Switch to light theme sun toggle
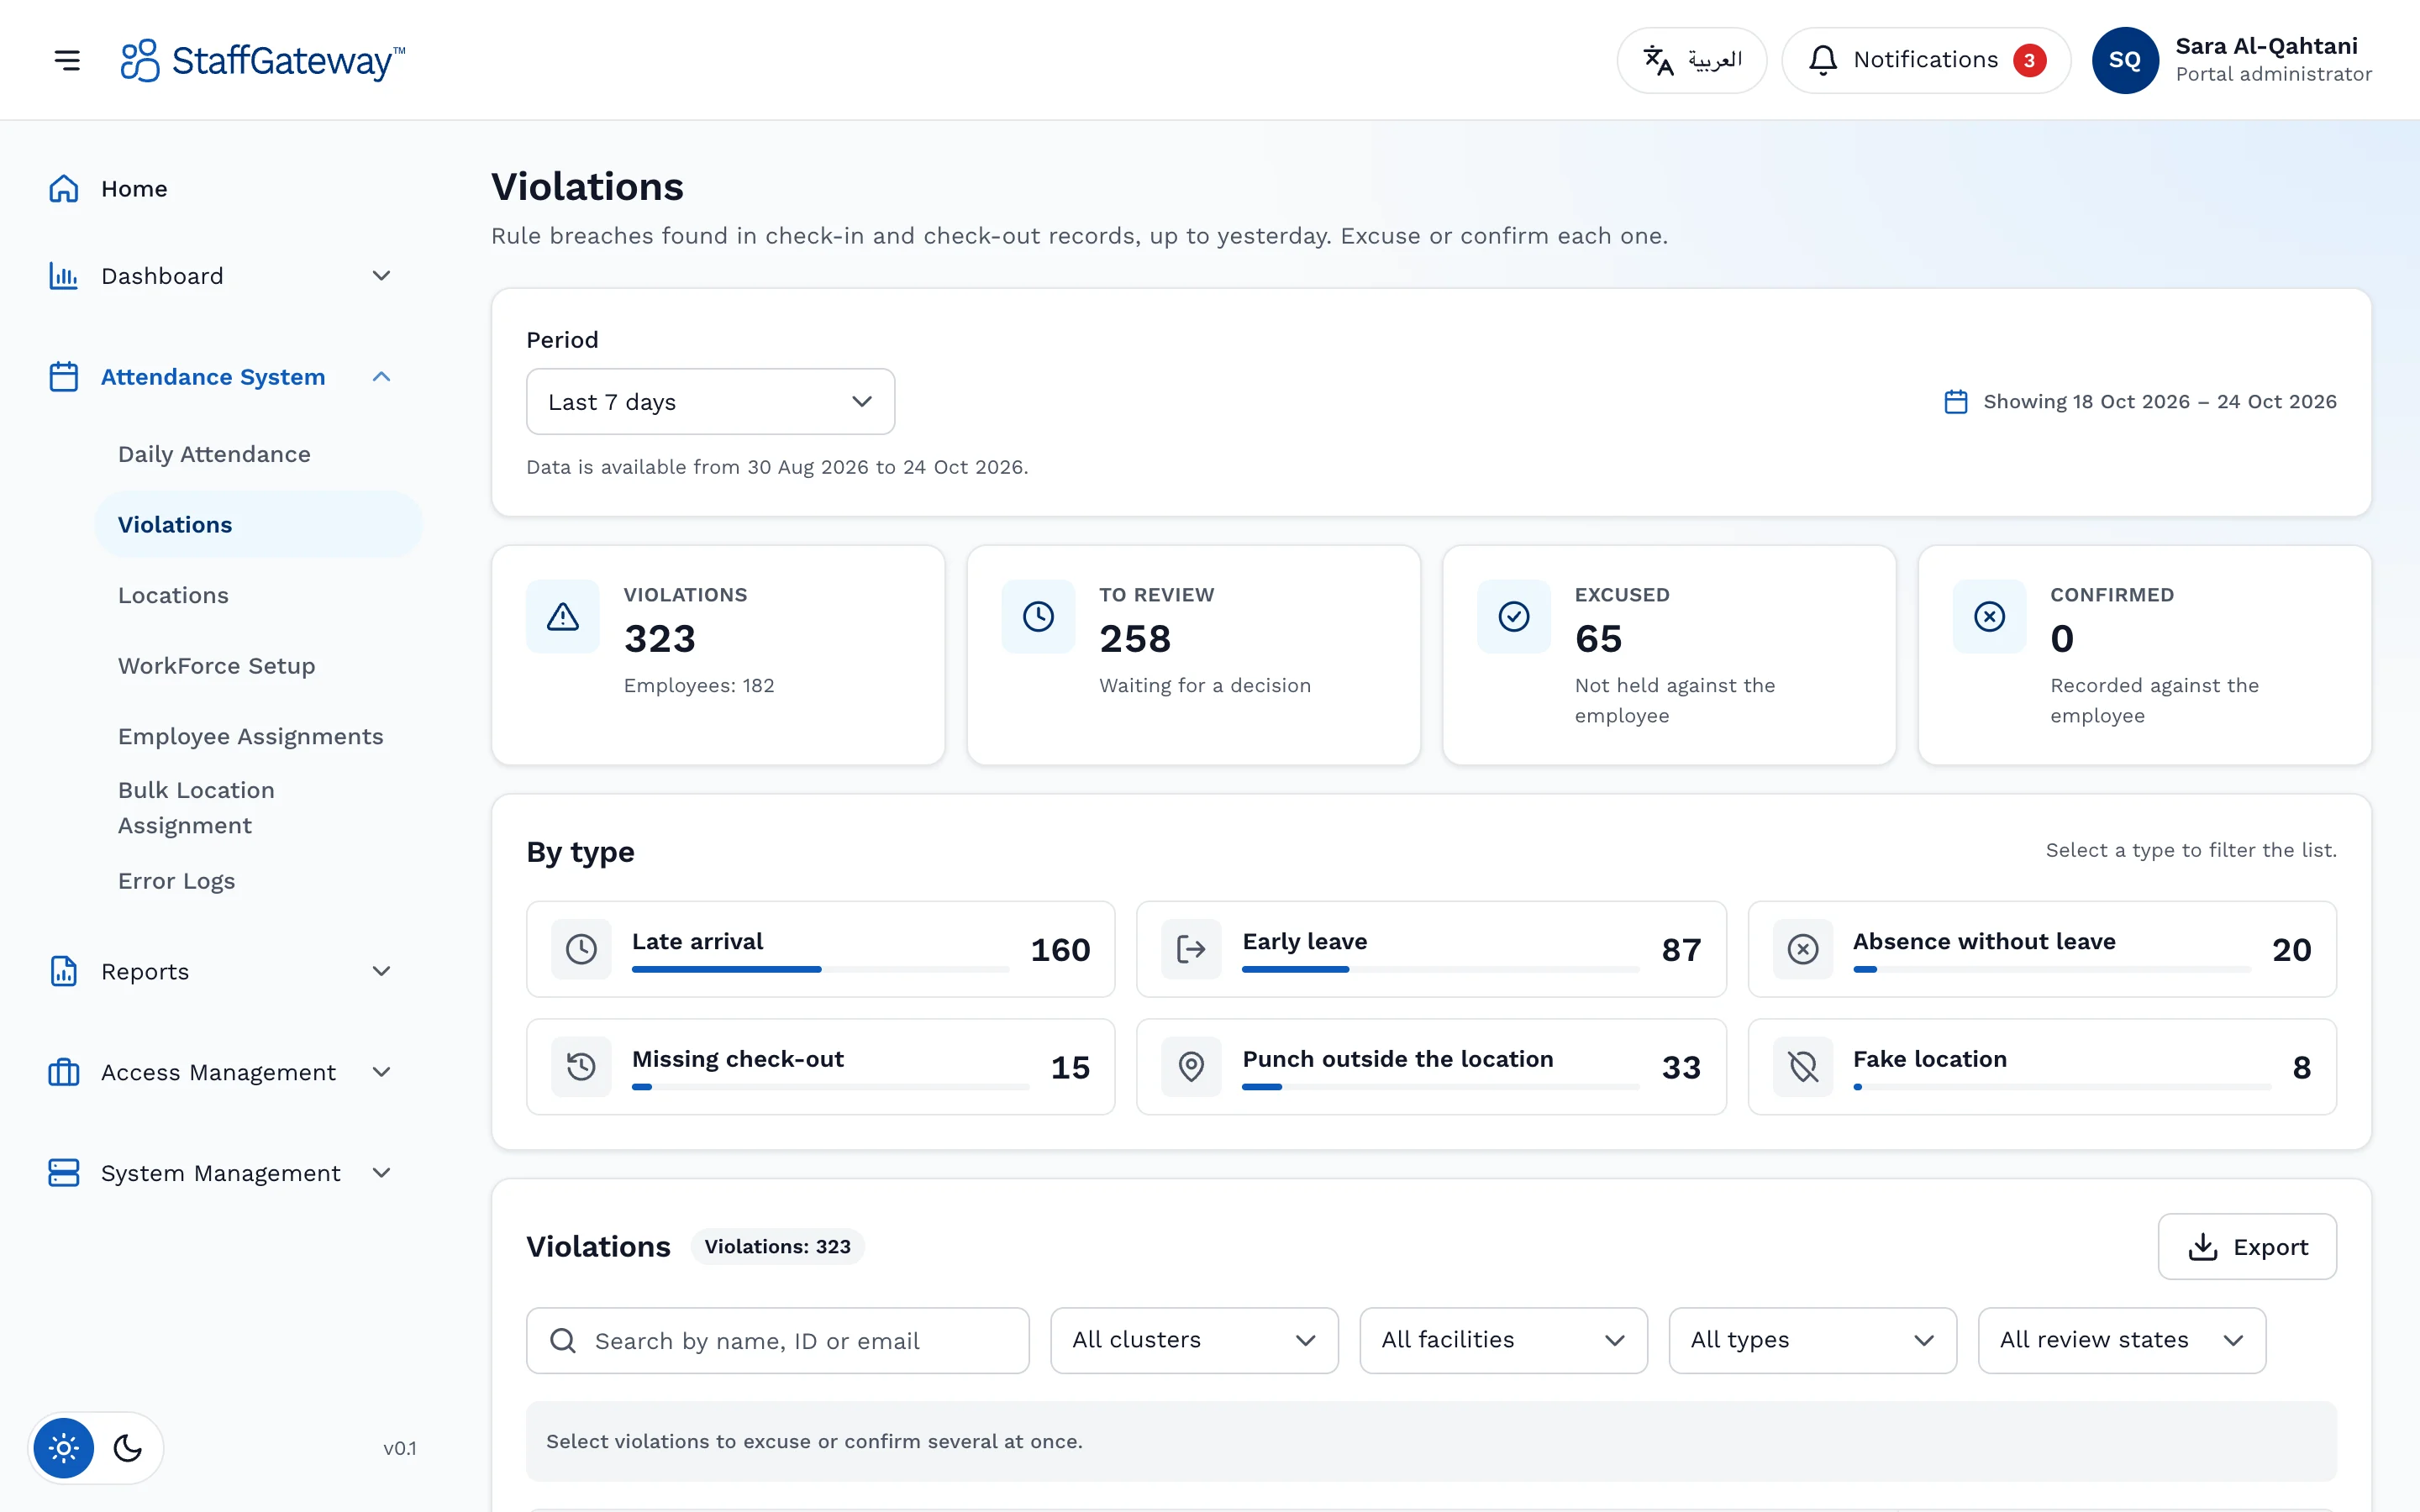This screenshot has width=2420, height=1512. (64, 1448)
